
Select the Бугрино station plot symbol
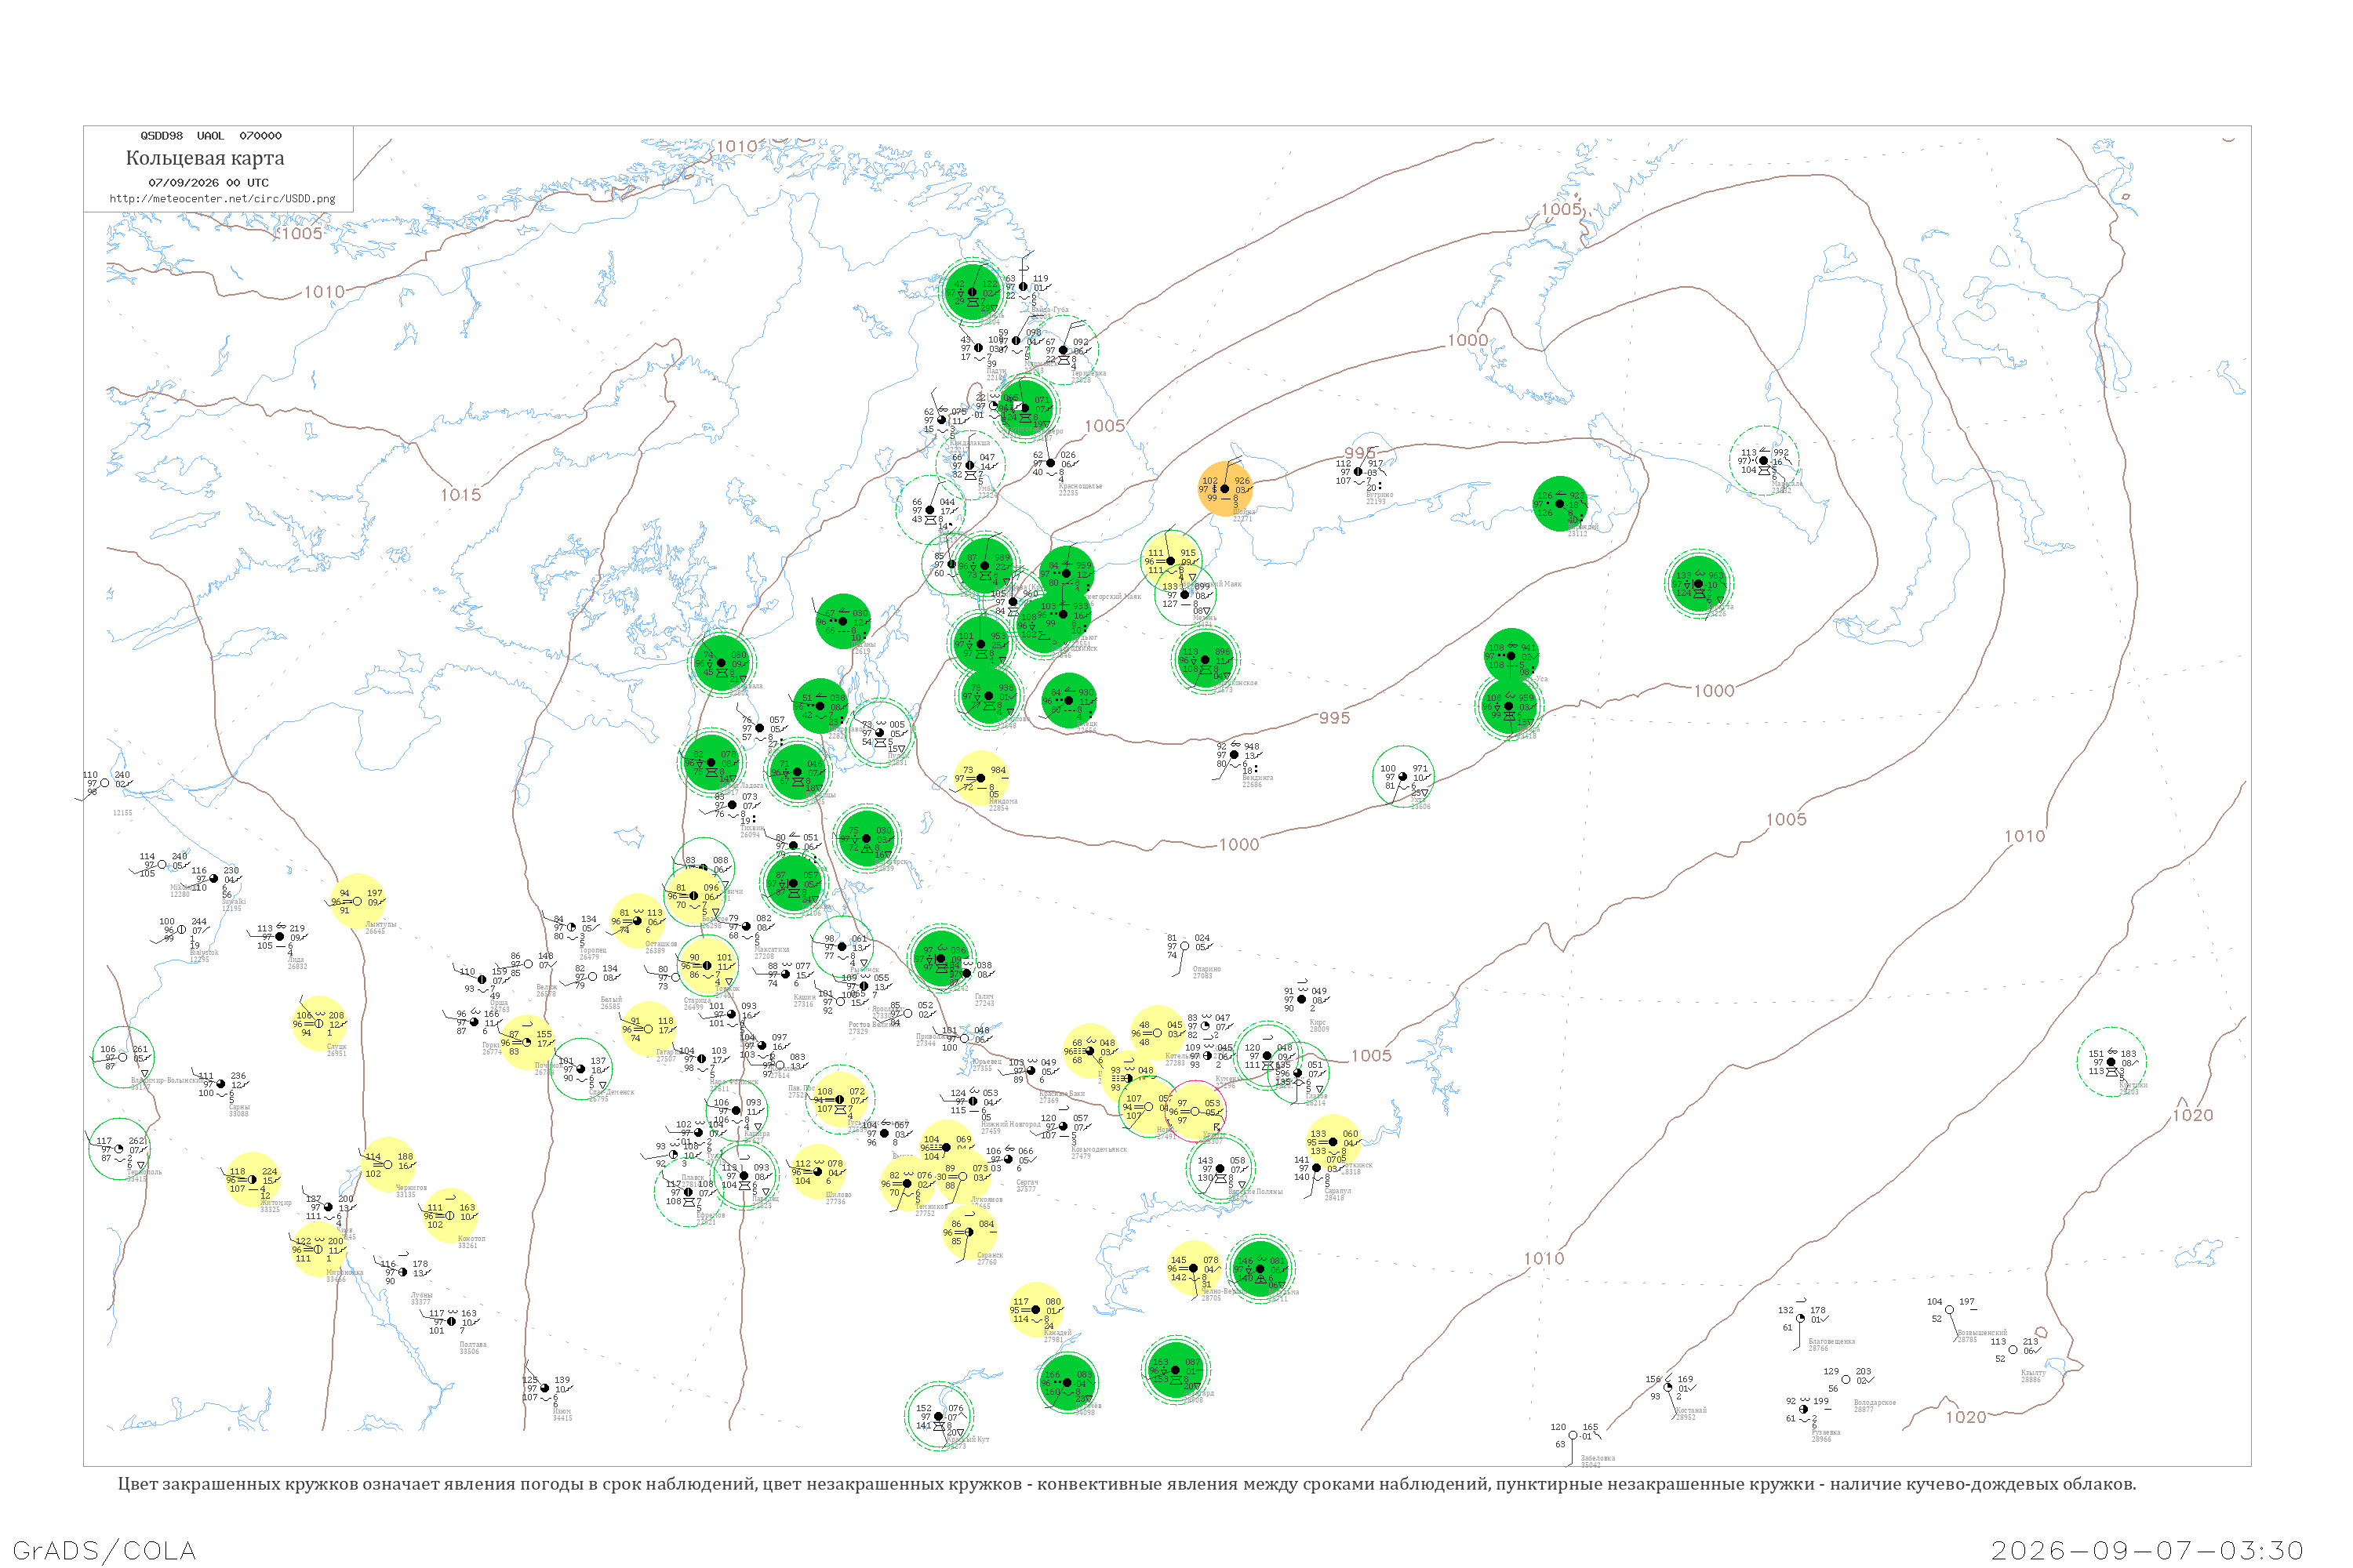click(x=1358, y=472)
